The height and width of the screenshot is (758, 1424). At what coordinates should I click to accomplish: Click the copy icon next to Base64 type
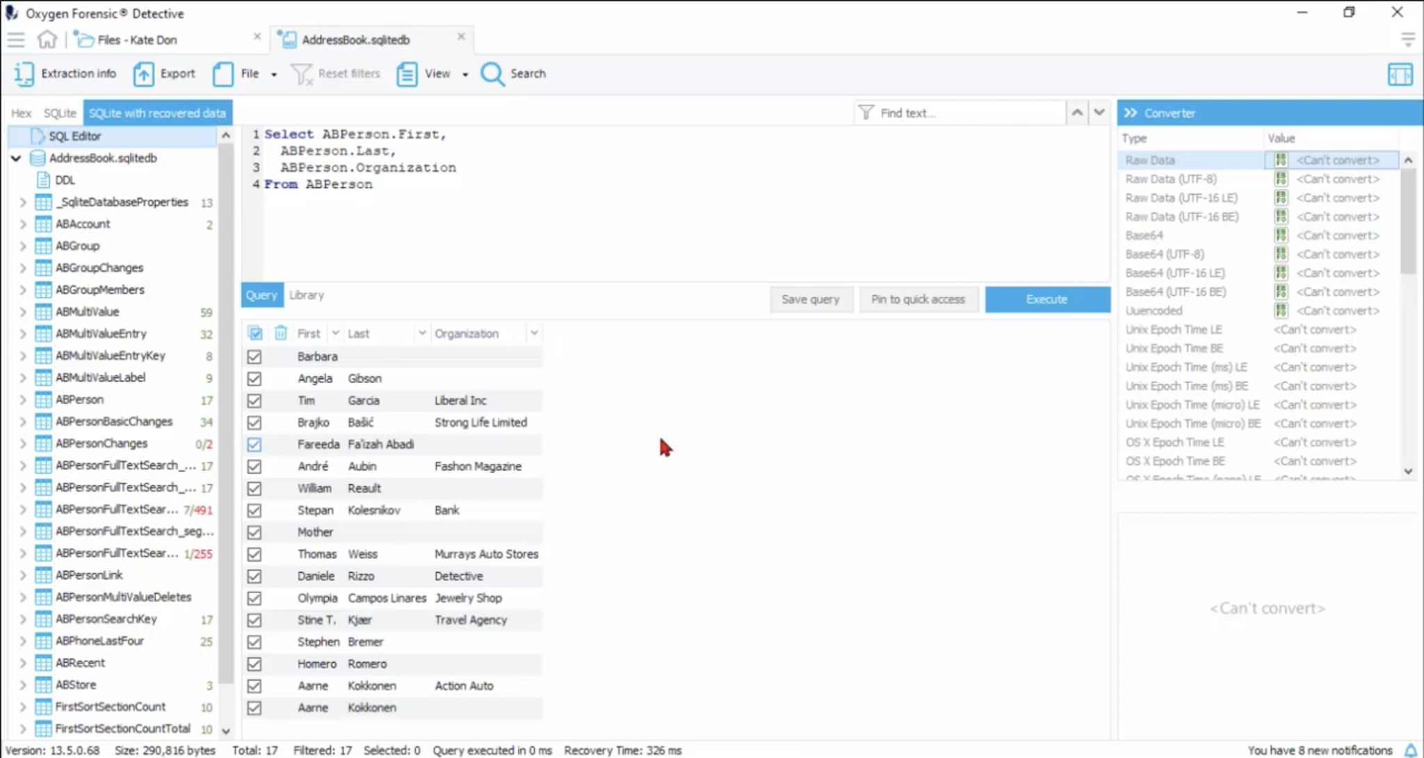pyautogui.click(x=1280, y=235)
